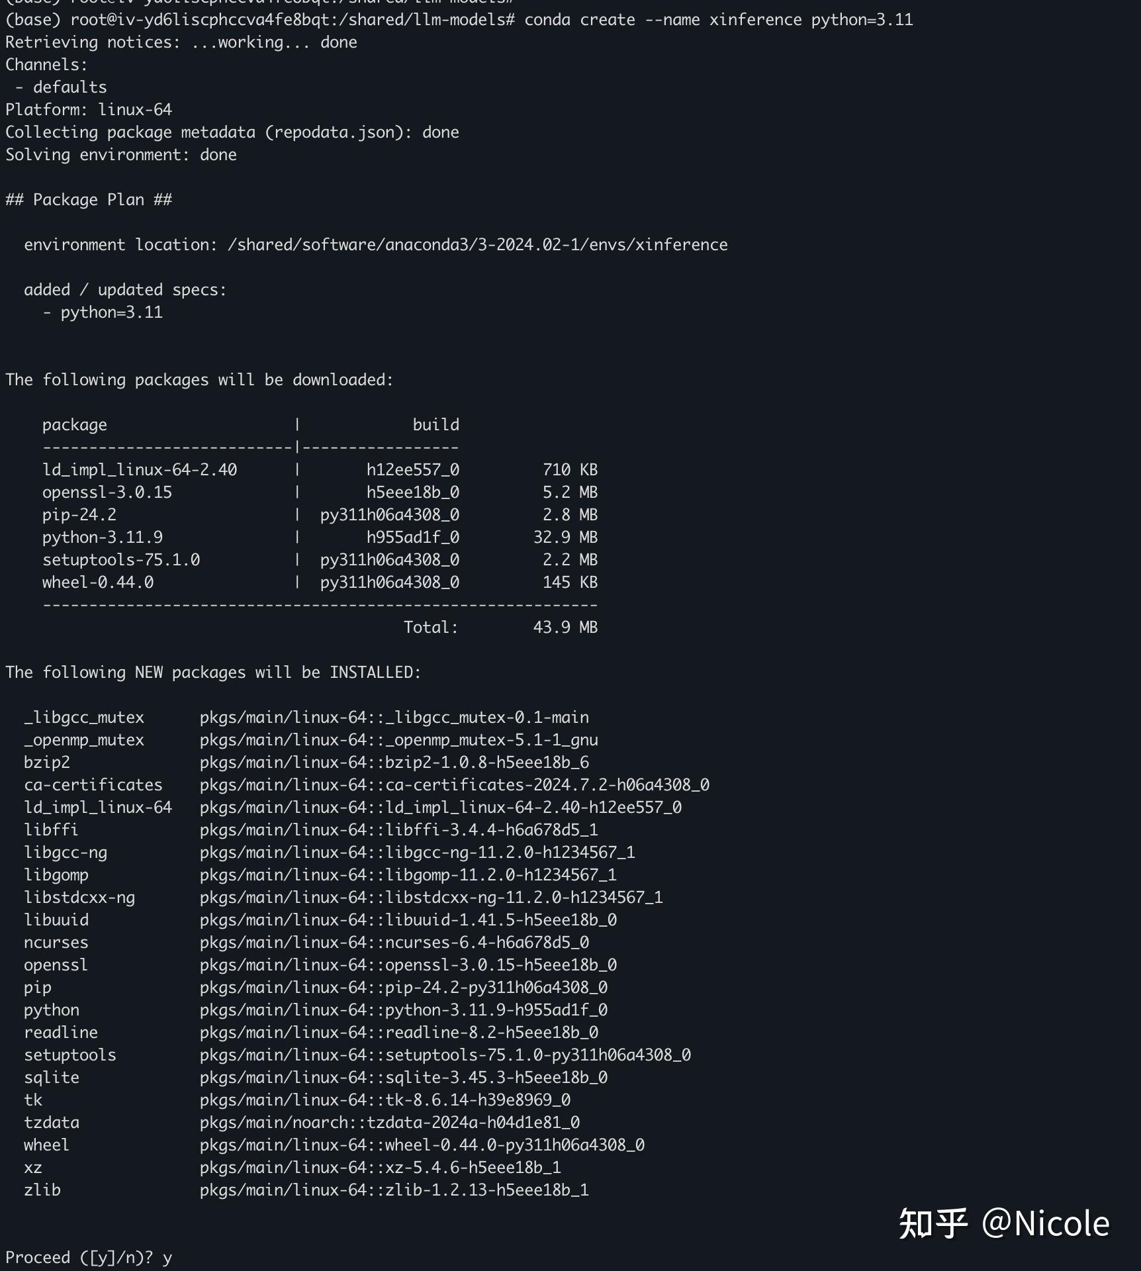Click the Total 43.9 MB value
This screenshot has width=1141, height=1271.
(x=565, y=627)
